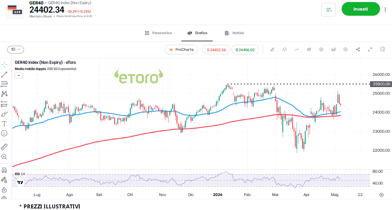Click the add compare plus icon
Image resolution: width=392 pixels, height=210 pixels.
coord(345,50)
